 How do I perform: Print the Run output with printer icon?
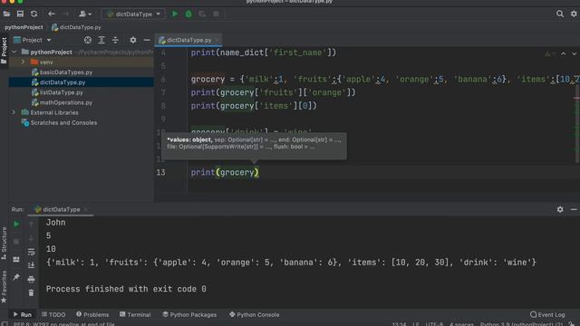pos(31,279)
